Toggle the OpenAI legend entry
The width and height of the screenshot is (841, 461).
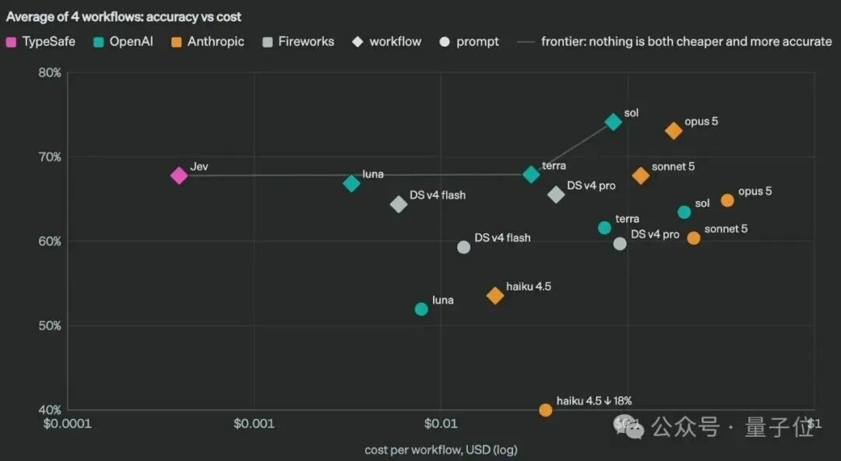[x=123, y=42]
